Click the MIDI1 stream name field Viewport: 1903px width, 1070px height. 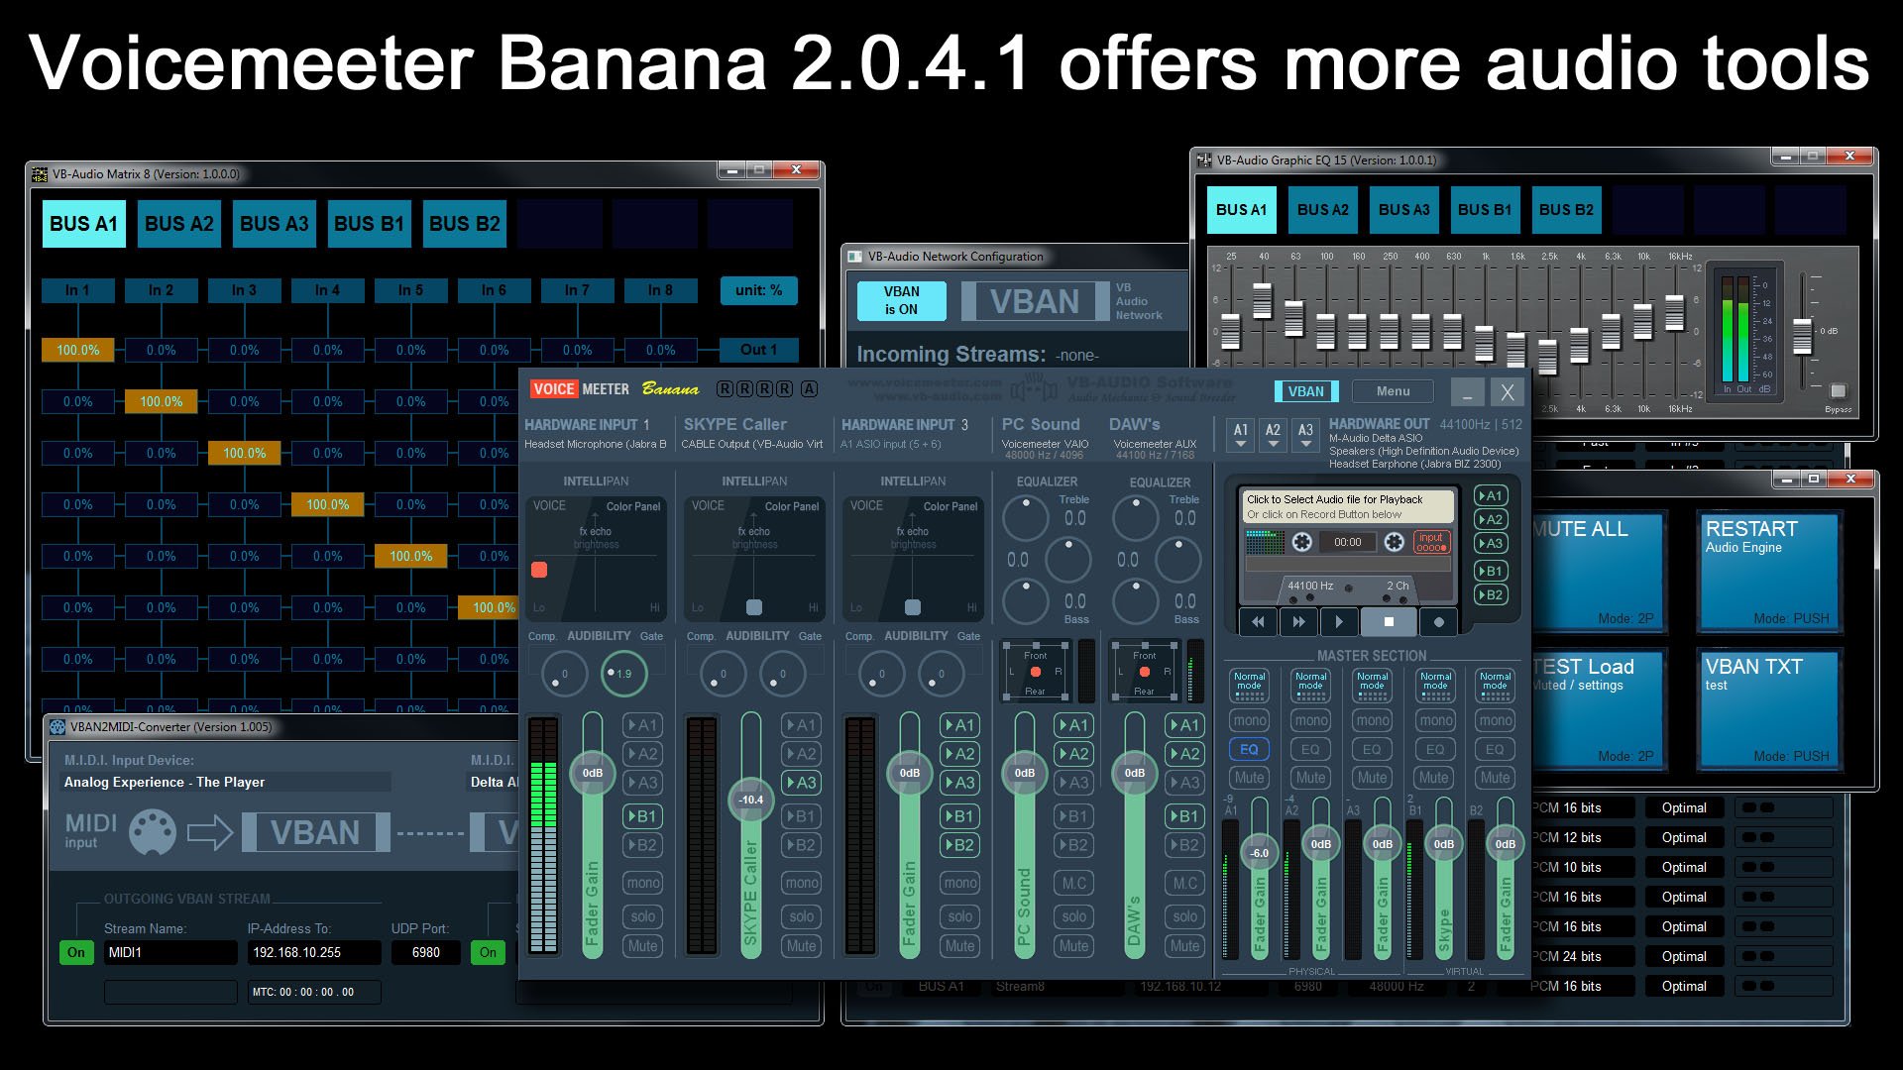(170, 952)
